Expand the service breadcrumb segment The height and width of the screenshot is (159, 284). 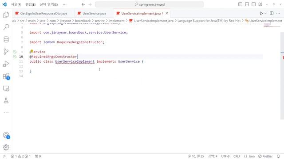99,21
